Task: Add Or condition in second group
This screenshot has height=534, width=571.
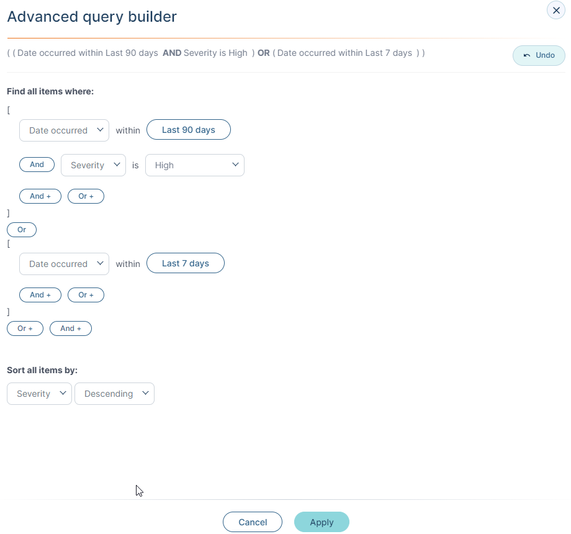Action: point(86,295)
